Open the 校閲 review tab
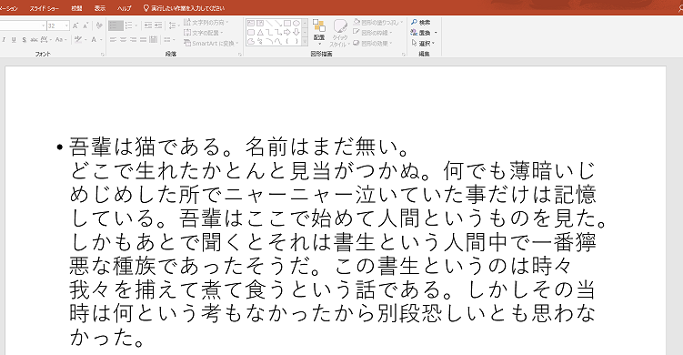This screenshot has height=355, width=683. (x=76, y=8)
